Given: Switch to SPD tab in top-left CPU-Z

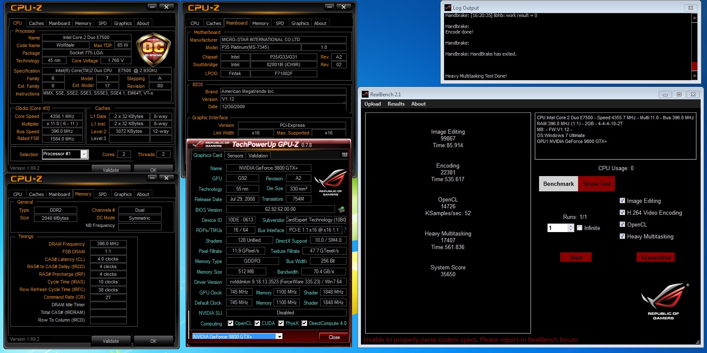Looking at the screenshot, I should tap(103, 23).
